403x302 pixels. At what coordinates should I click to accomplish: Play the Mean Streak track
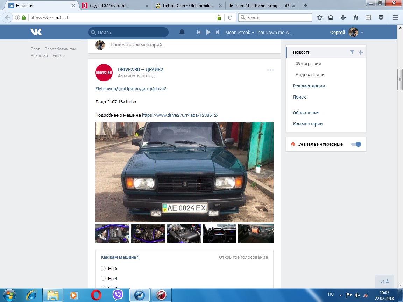click(208, 32)
